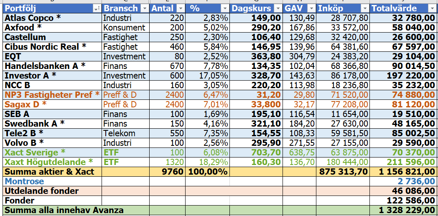Image resolution: width=438 pixels, height=216 pixels.
Task: Select the Atlas Copco * cell
Action: (x=52, y=18)
